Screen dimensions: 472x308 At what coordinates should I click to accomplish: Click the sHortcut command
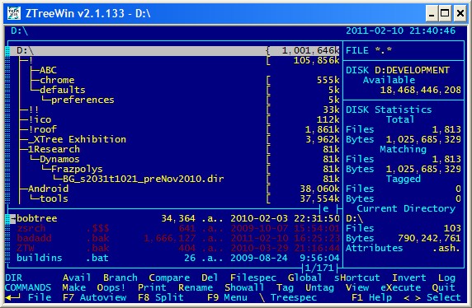[357, 278]
